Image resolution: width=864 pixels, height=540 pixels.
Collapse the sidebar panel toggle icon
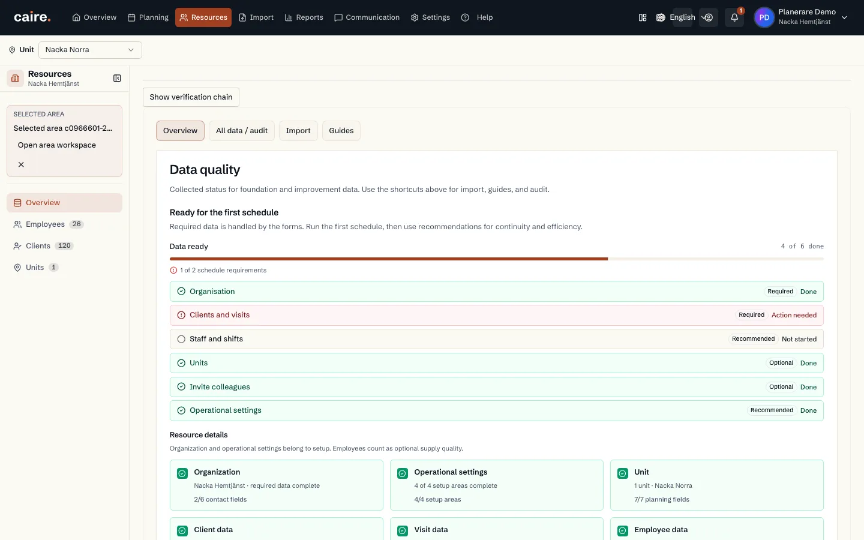point(117,78)
